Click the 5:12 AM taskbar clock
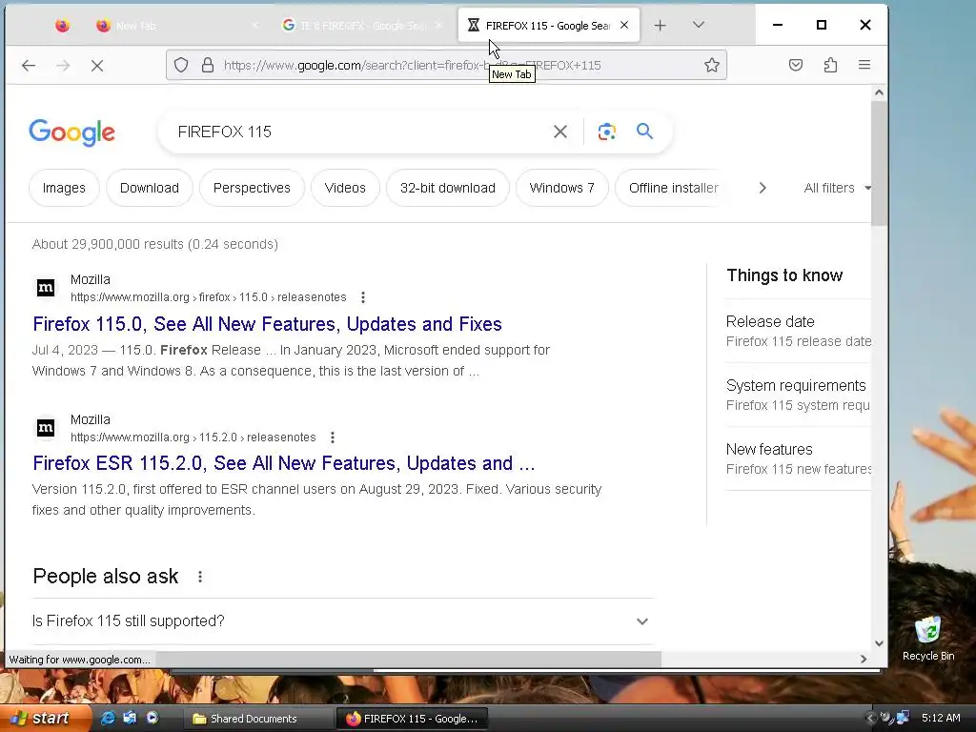Image resolution: width=976 pixels, height=732 pixels. [x=941, y=719]
